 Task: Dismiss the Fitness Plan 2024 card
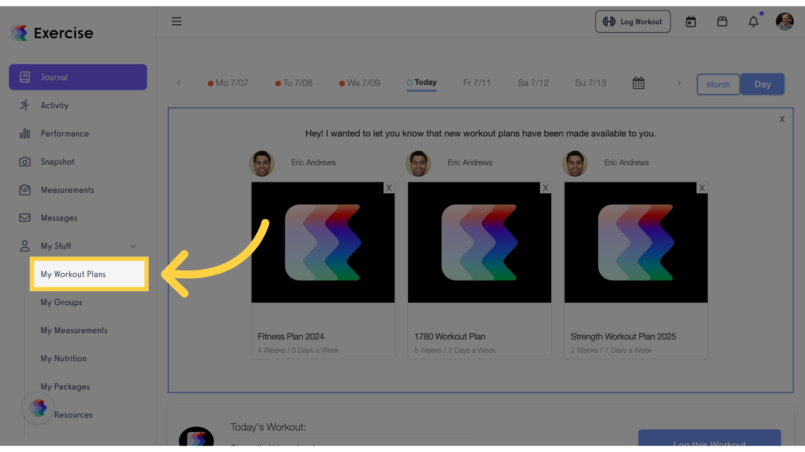(389, 188)
